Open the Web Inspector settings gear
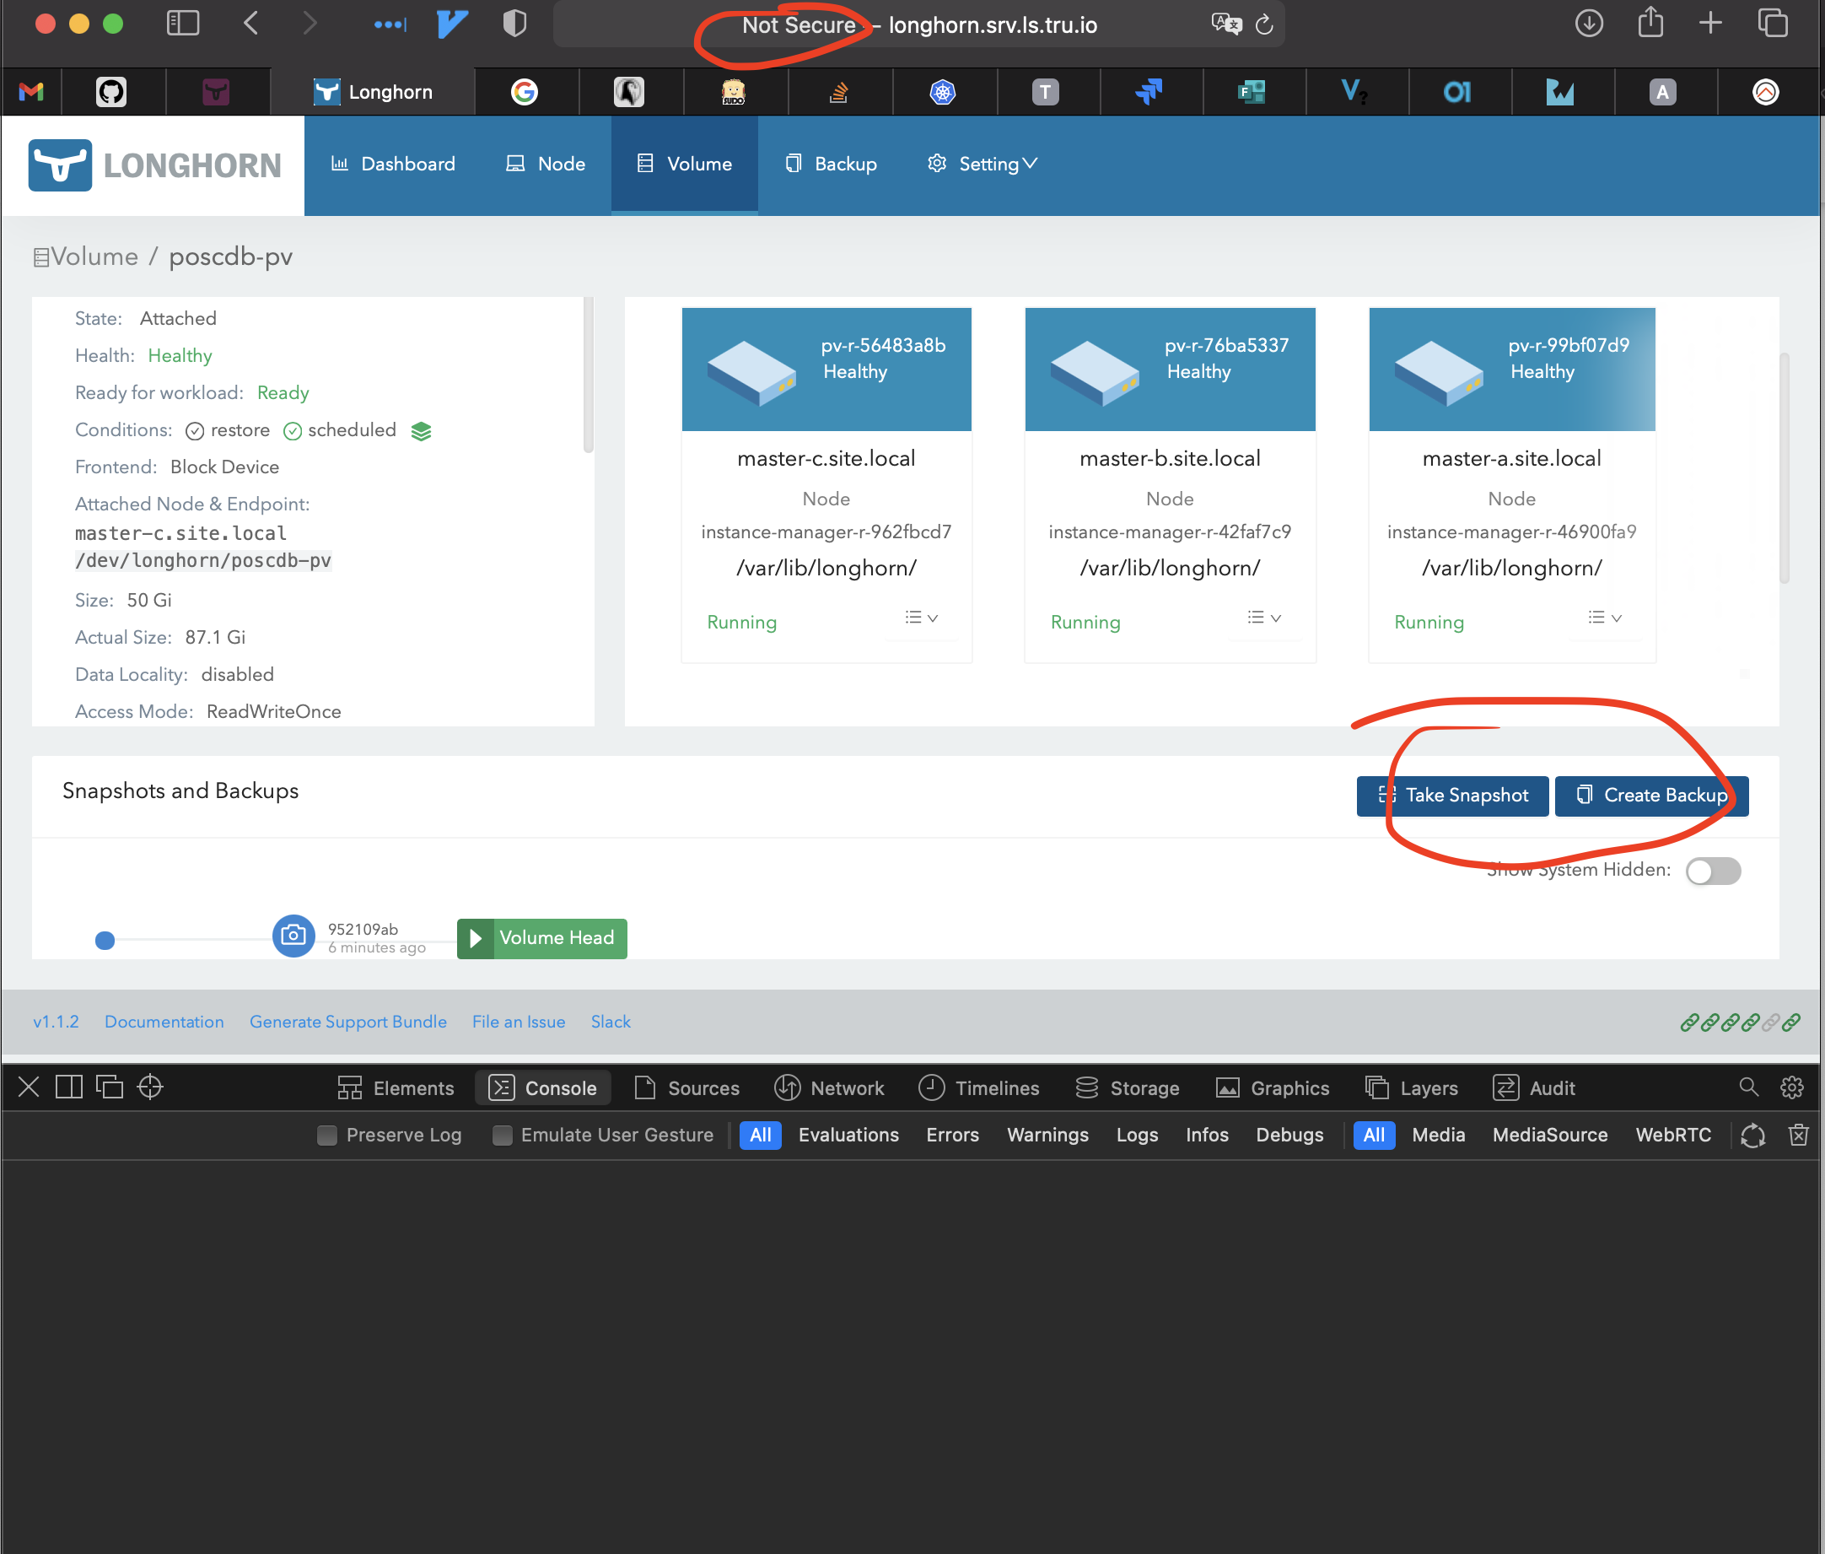The image size is (1825, 1554). click(1793, 1087)
